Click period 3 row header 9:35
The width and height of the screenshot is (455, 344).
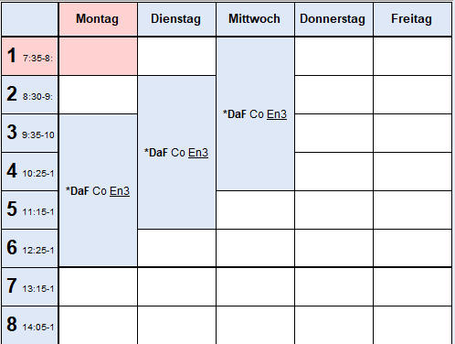29,134
